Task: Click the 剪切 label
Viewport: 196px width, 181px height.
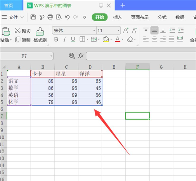Action: click(x=26, y=31)
